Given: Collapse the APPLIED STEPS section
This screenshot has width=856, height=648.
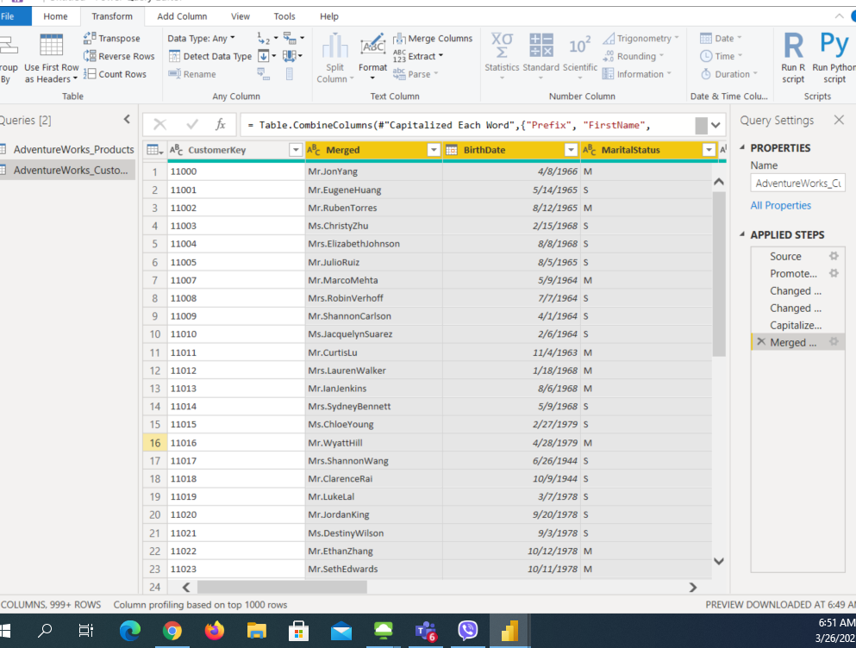Looking at the screenshot, I should tap(743, 235).
